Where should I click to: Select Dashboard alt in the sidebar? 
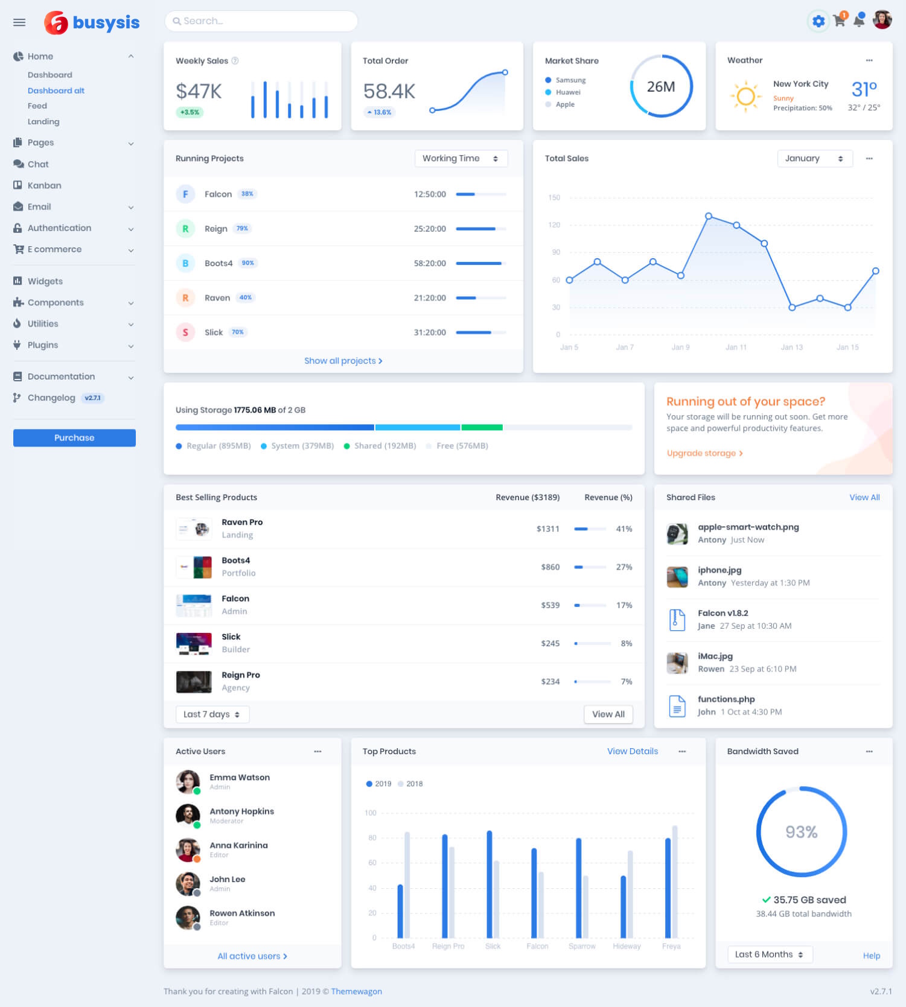(56, 91)
